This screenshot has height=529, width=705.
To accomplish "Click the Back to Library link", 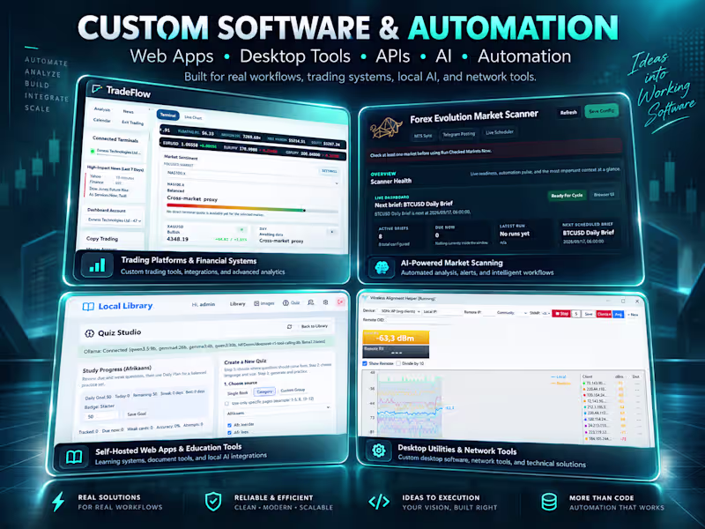I will point(315,326).
